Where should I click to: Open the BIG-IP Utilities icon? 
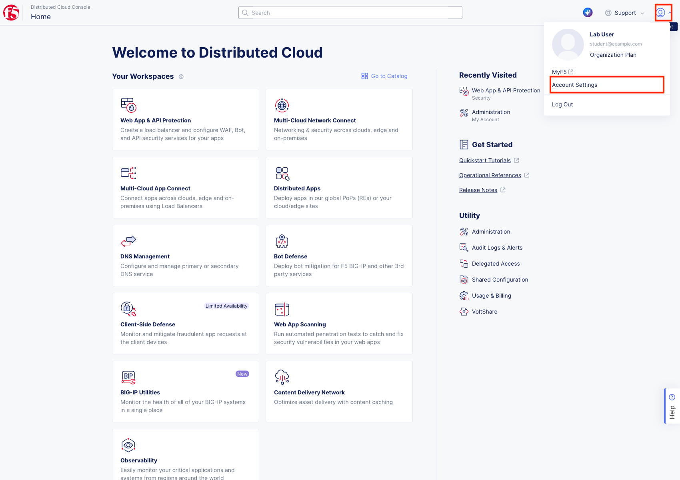128,377
